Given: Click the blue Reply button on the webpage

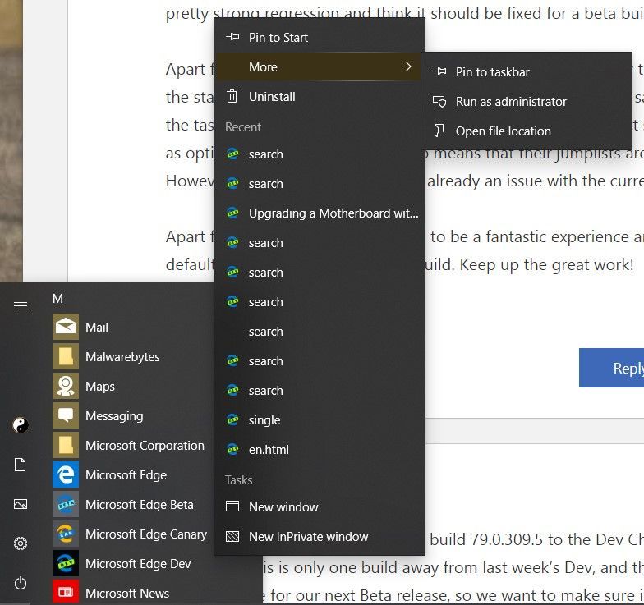Looking at the screenshot, I should point(611,368).
